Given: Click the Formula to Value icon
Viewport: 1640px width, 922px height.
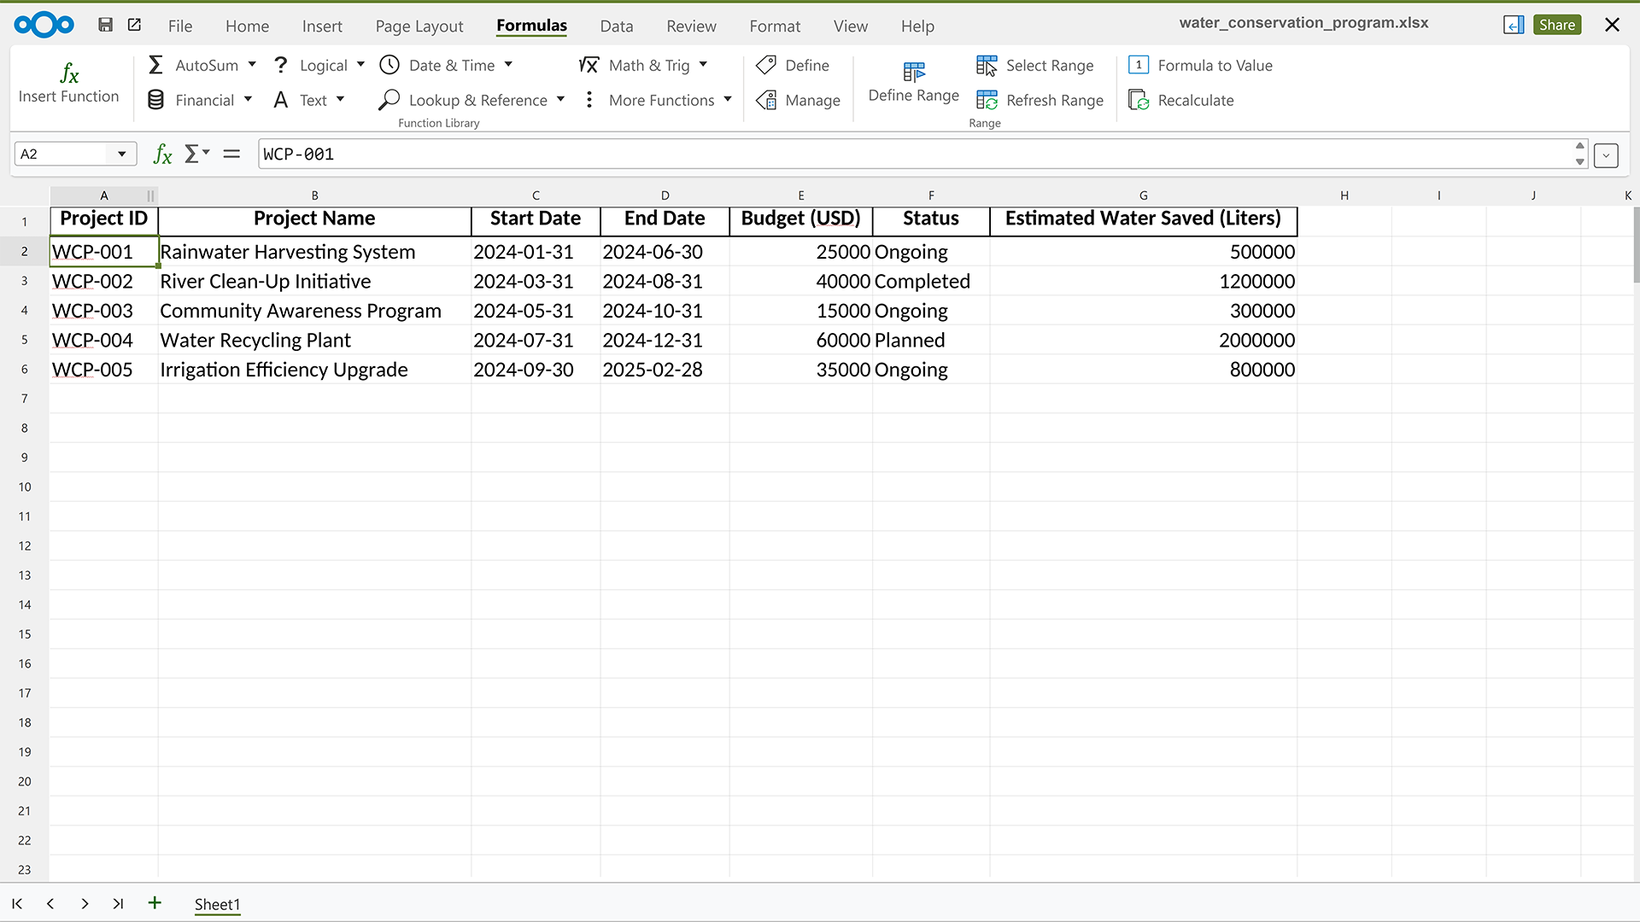Looking at the screenshot, I should pos(1139,65).
